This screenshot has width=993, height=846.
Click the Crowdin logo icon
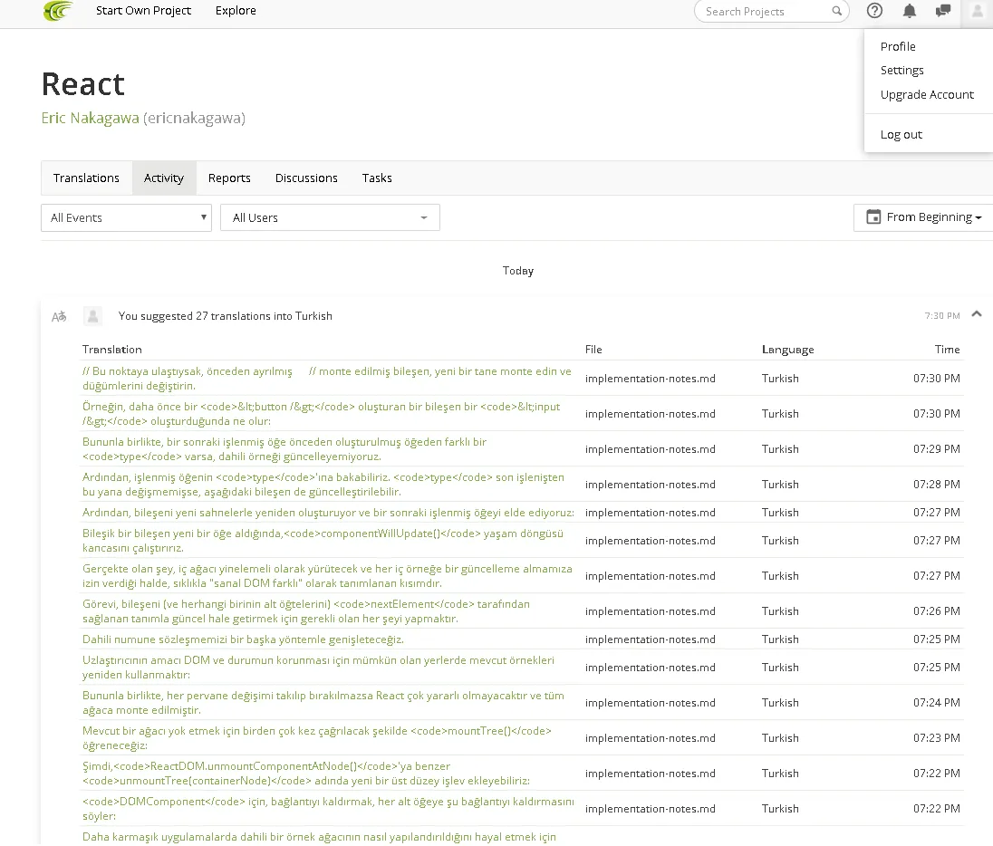[x=58, y=11]
